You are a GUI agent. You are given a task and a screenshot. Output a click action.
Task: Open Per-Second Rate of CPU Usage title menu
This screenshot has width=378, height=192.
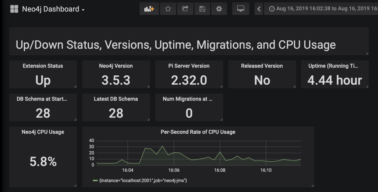198,132
